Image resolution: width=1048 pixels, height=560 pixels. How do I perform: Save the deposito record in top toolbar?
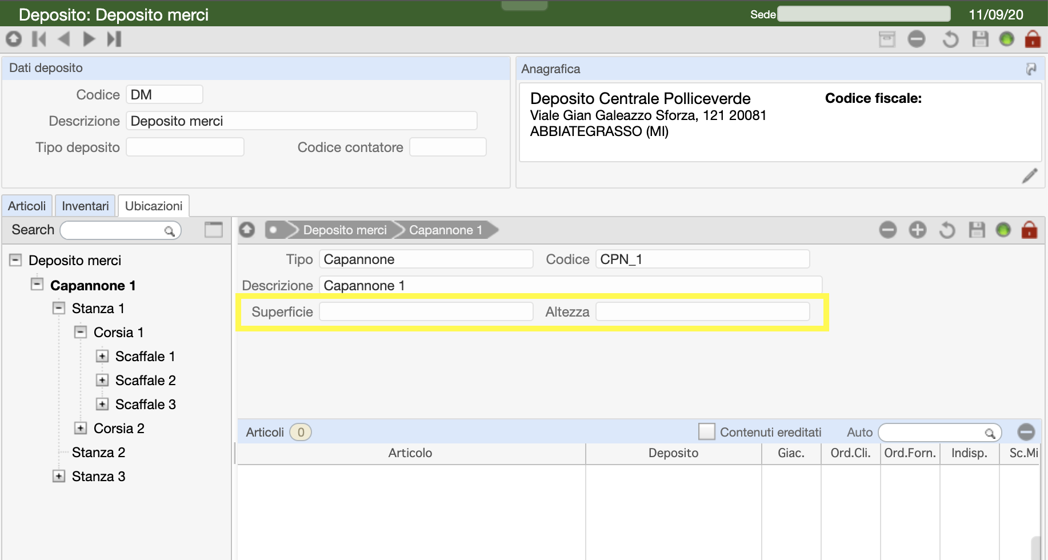980,39
